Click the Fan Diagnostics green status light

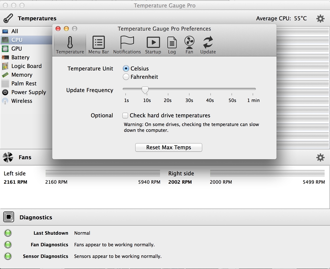point(8,245)
